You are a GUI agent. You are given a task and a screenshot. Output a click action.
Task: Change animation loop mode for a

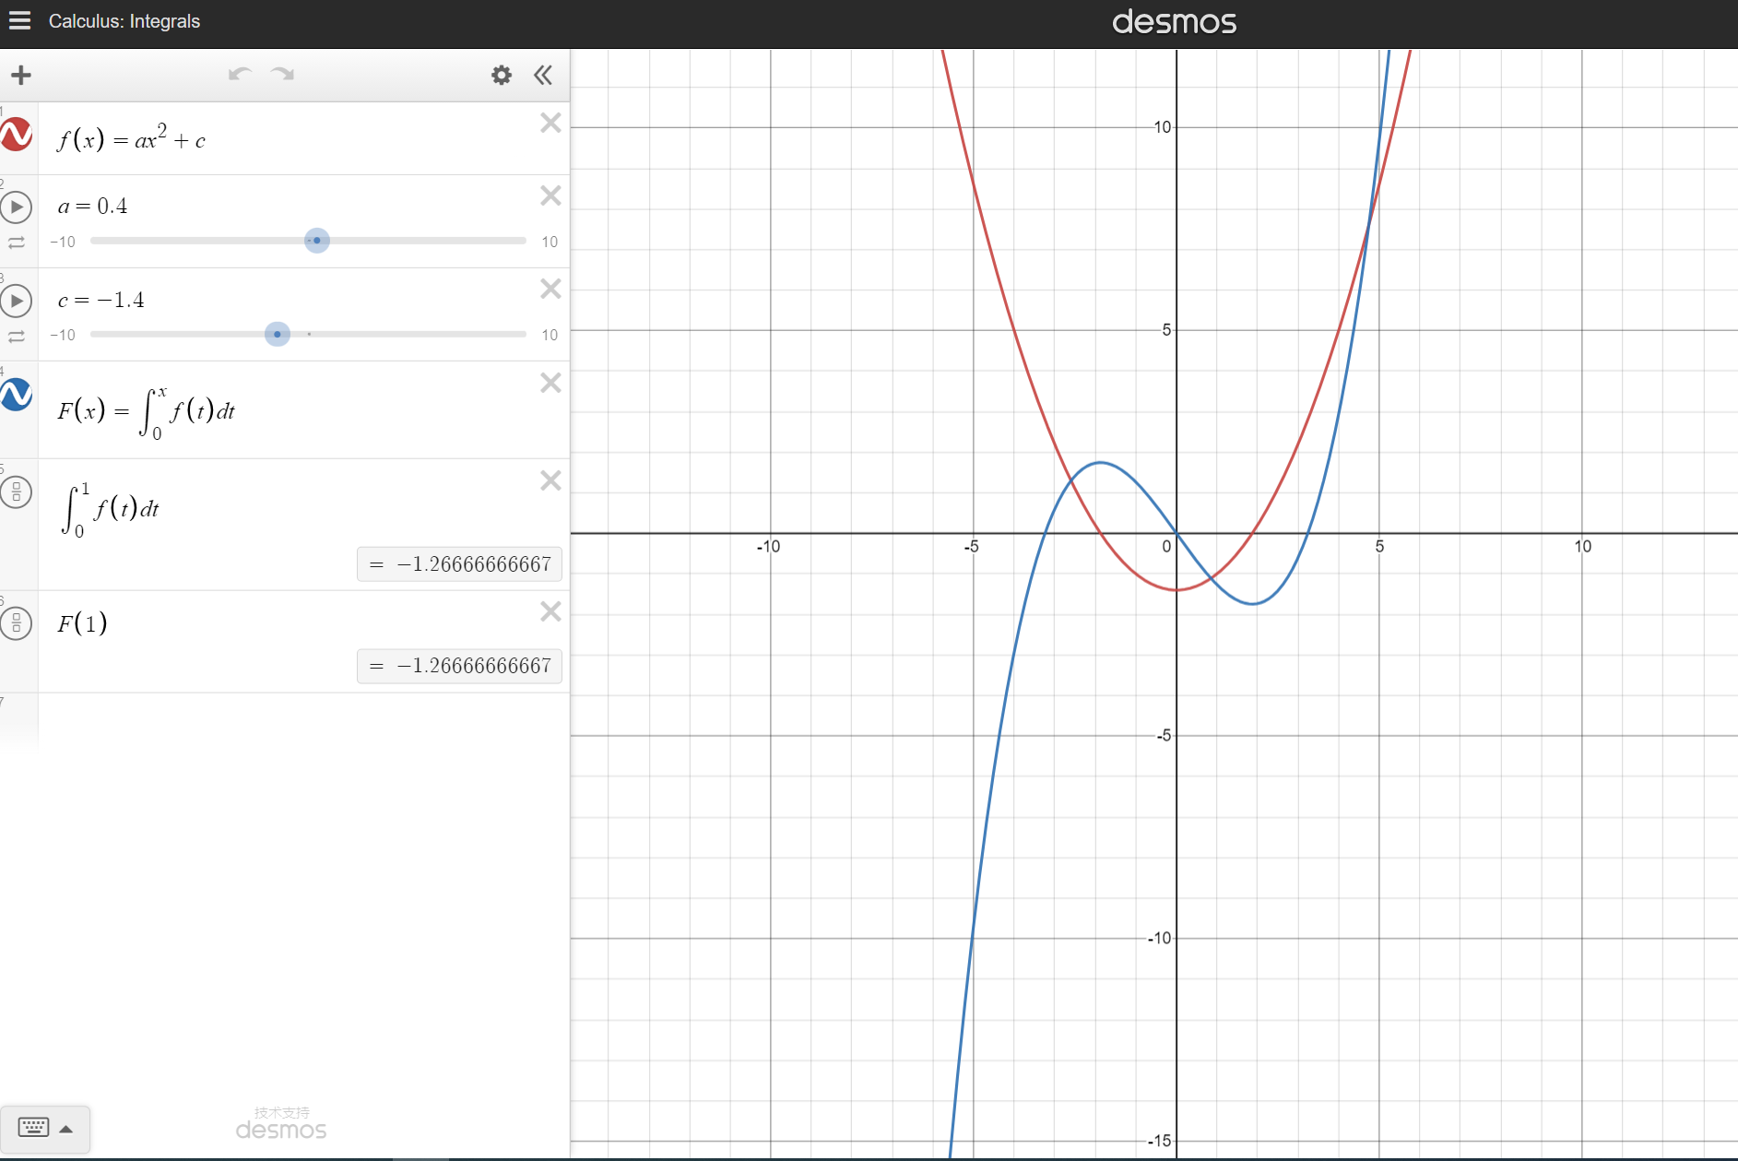point(17,243)
